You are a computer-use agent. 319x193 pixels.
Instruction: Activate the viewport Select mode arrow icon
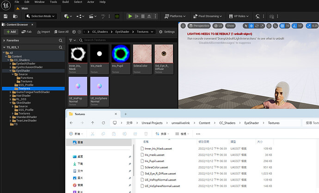coord(246,26)
